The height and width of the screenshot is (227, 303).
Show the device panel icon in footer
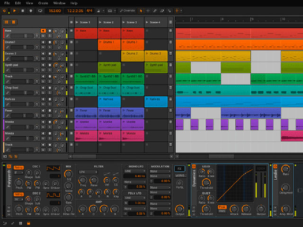coord(28,223)
